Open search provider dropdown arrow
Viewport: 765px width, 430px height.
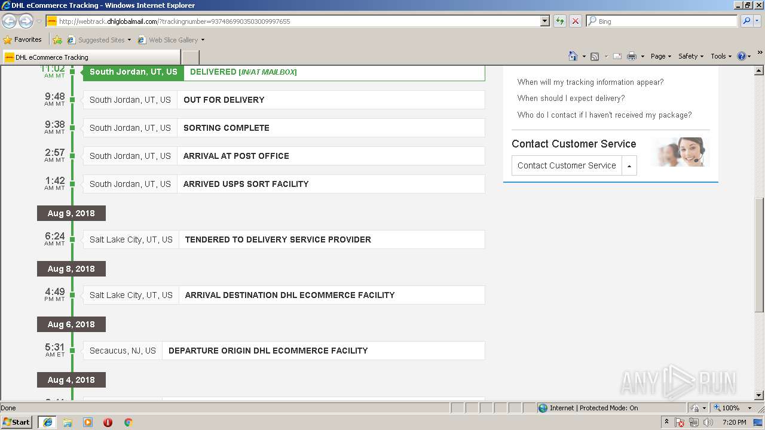coord(758,21)
